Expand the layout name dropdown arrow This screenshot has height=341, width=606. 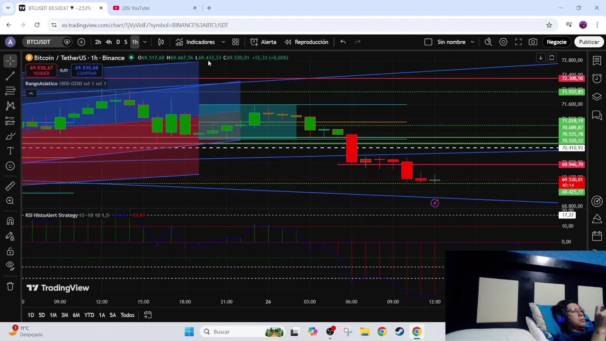pos(472,42)
